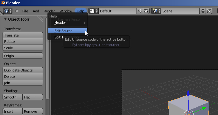Image resolution: width=218 pixels, height=115 pixels.
Task: Close the Help menu in header
Action: pyautogui.click(x=81, y=11)
